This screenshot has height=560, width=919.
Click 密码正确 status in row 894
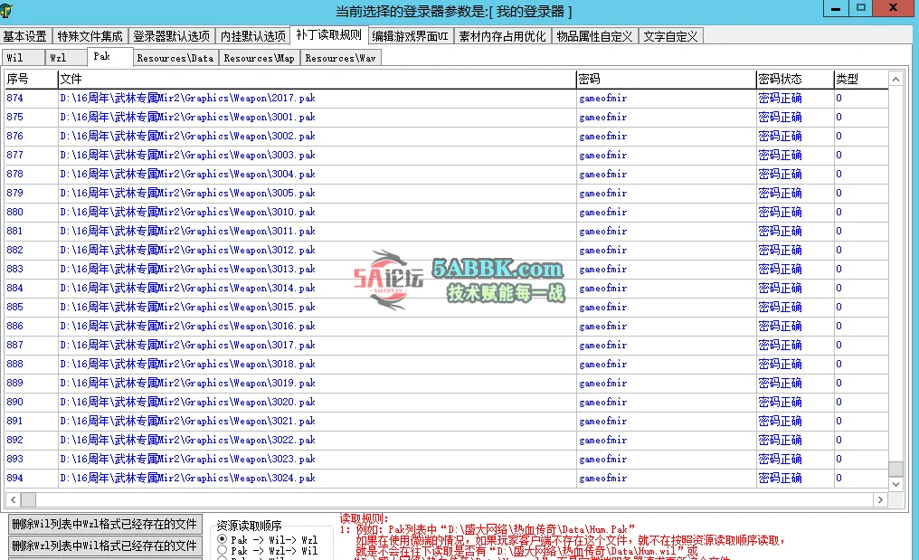click(x=780, y=478)
